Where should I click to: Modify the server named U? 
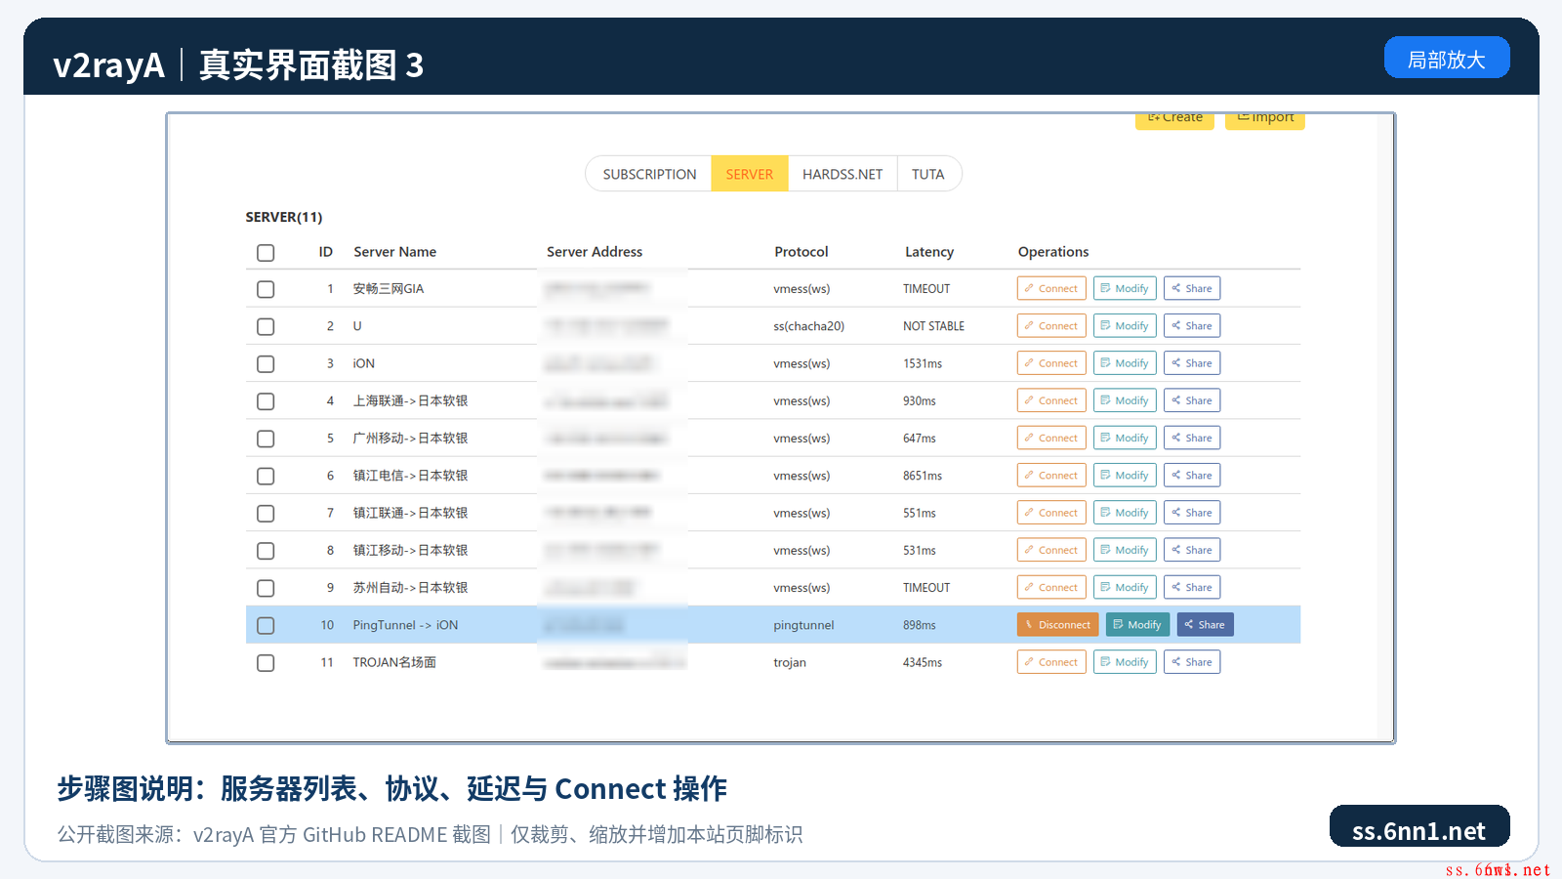click(x=1125, y=326)
